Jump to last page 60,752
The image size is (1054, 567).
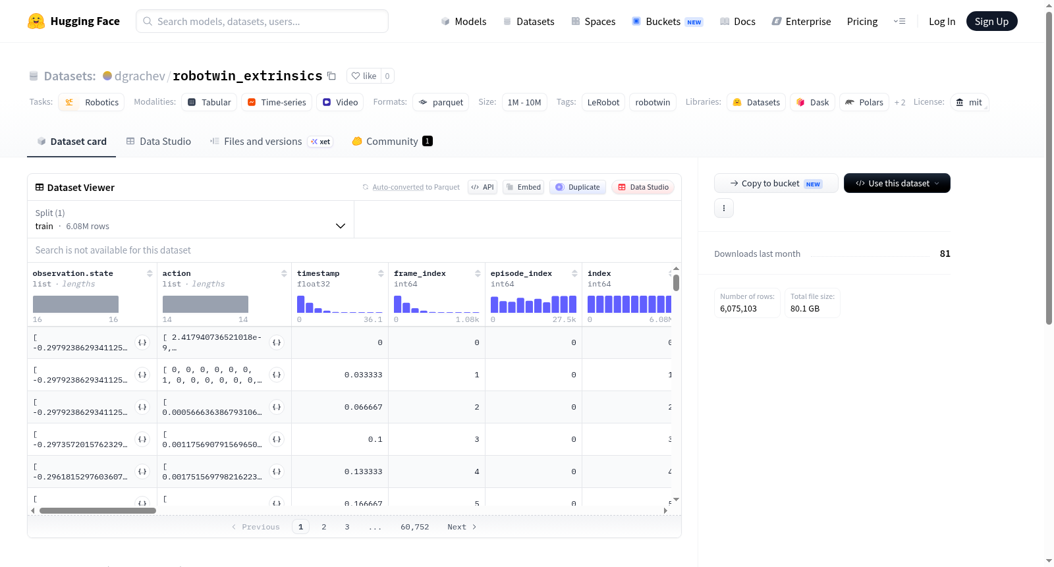[x=415, y=527]
